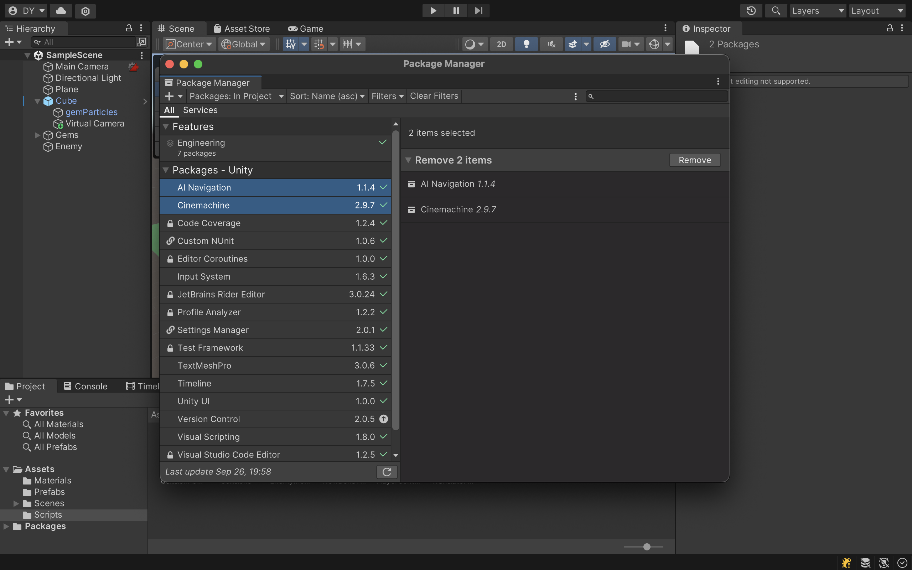This screenshot has height=570, width=912.
Task: Click the activity progress checkmark icon
Action: click(x=902, y=563)
